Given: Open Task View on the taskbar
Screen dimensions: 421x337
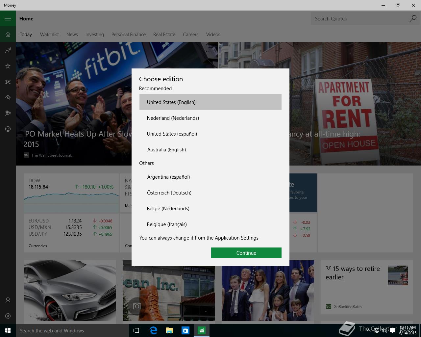Looking at the screenshot, I should (x=137, y=330).
